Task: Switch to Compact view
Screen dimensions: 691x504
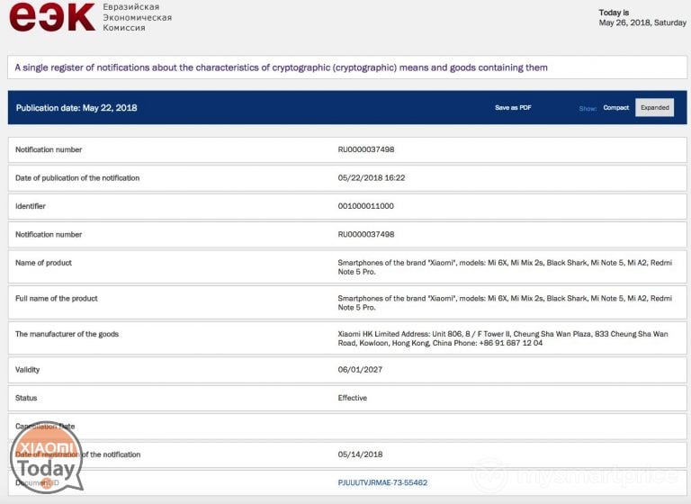Action: [615, 108]
